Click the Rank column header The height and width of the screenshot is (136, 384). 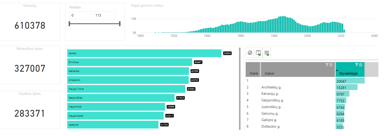click(x=254, y=73)
